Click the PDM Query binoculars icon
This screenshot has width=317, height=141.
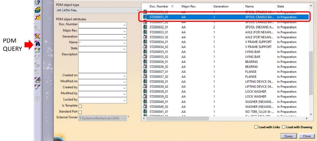tap(37, 44)
